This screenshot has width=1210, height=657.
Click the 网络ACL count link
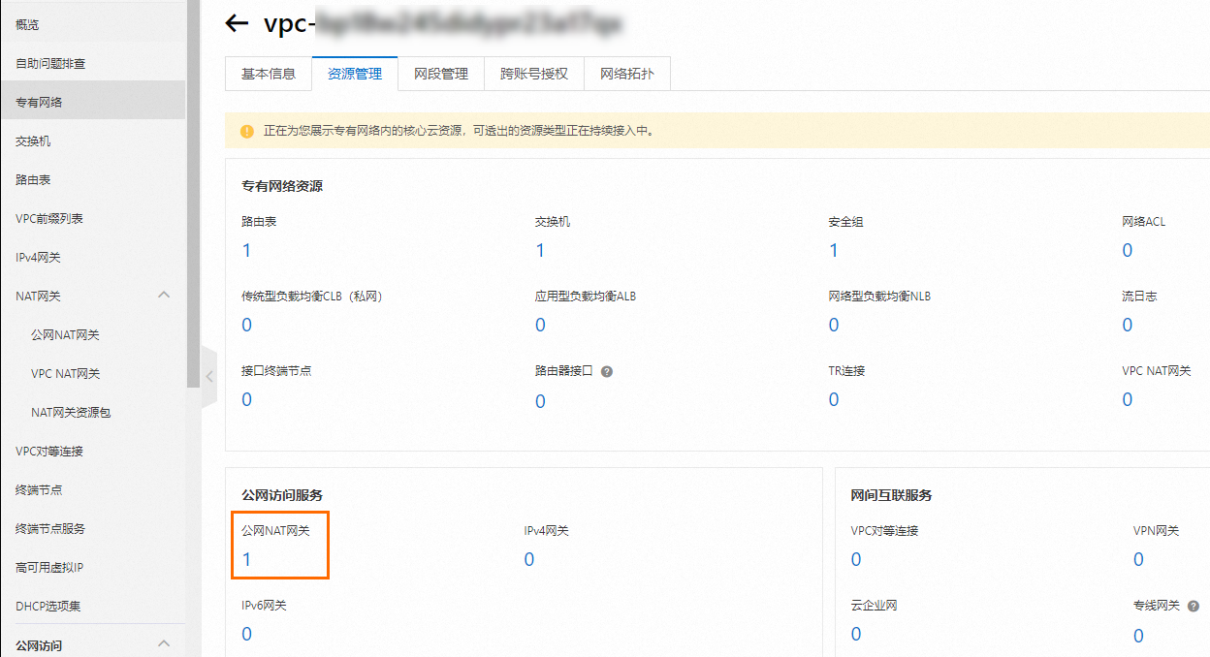click(x=1128, y=250)
